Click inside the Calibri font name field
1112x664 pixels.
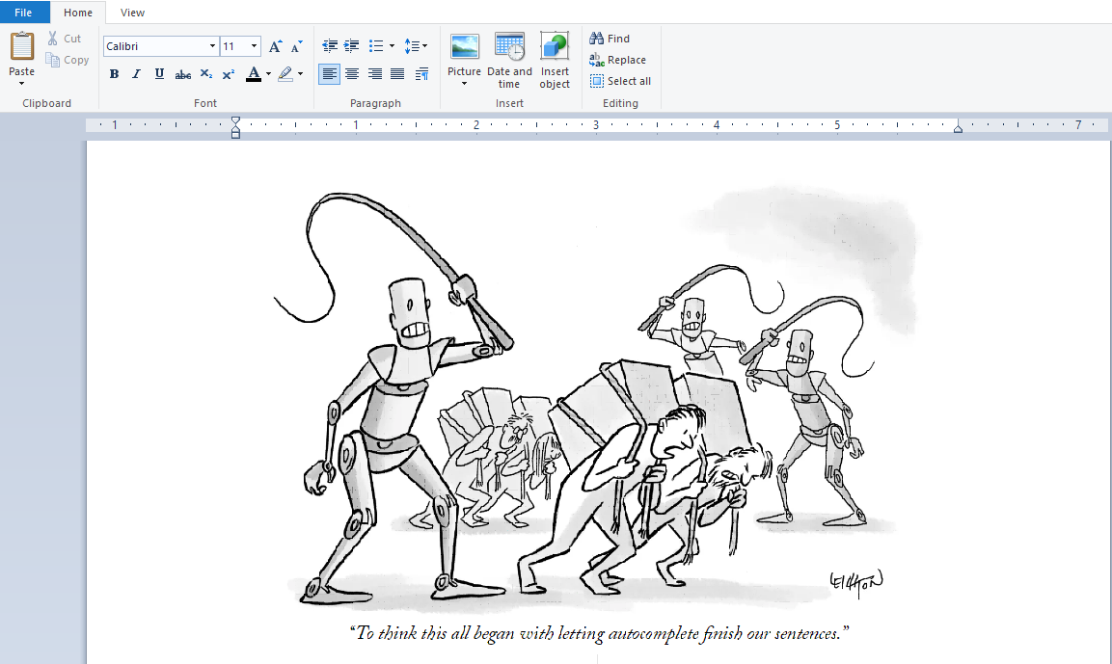155,46
